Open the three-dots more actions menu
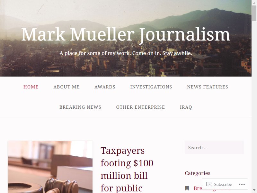257x193 pixels. point(242,184)
